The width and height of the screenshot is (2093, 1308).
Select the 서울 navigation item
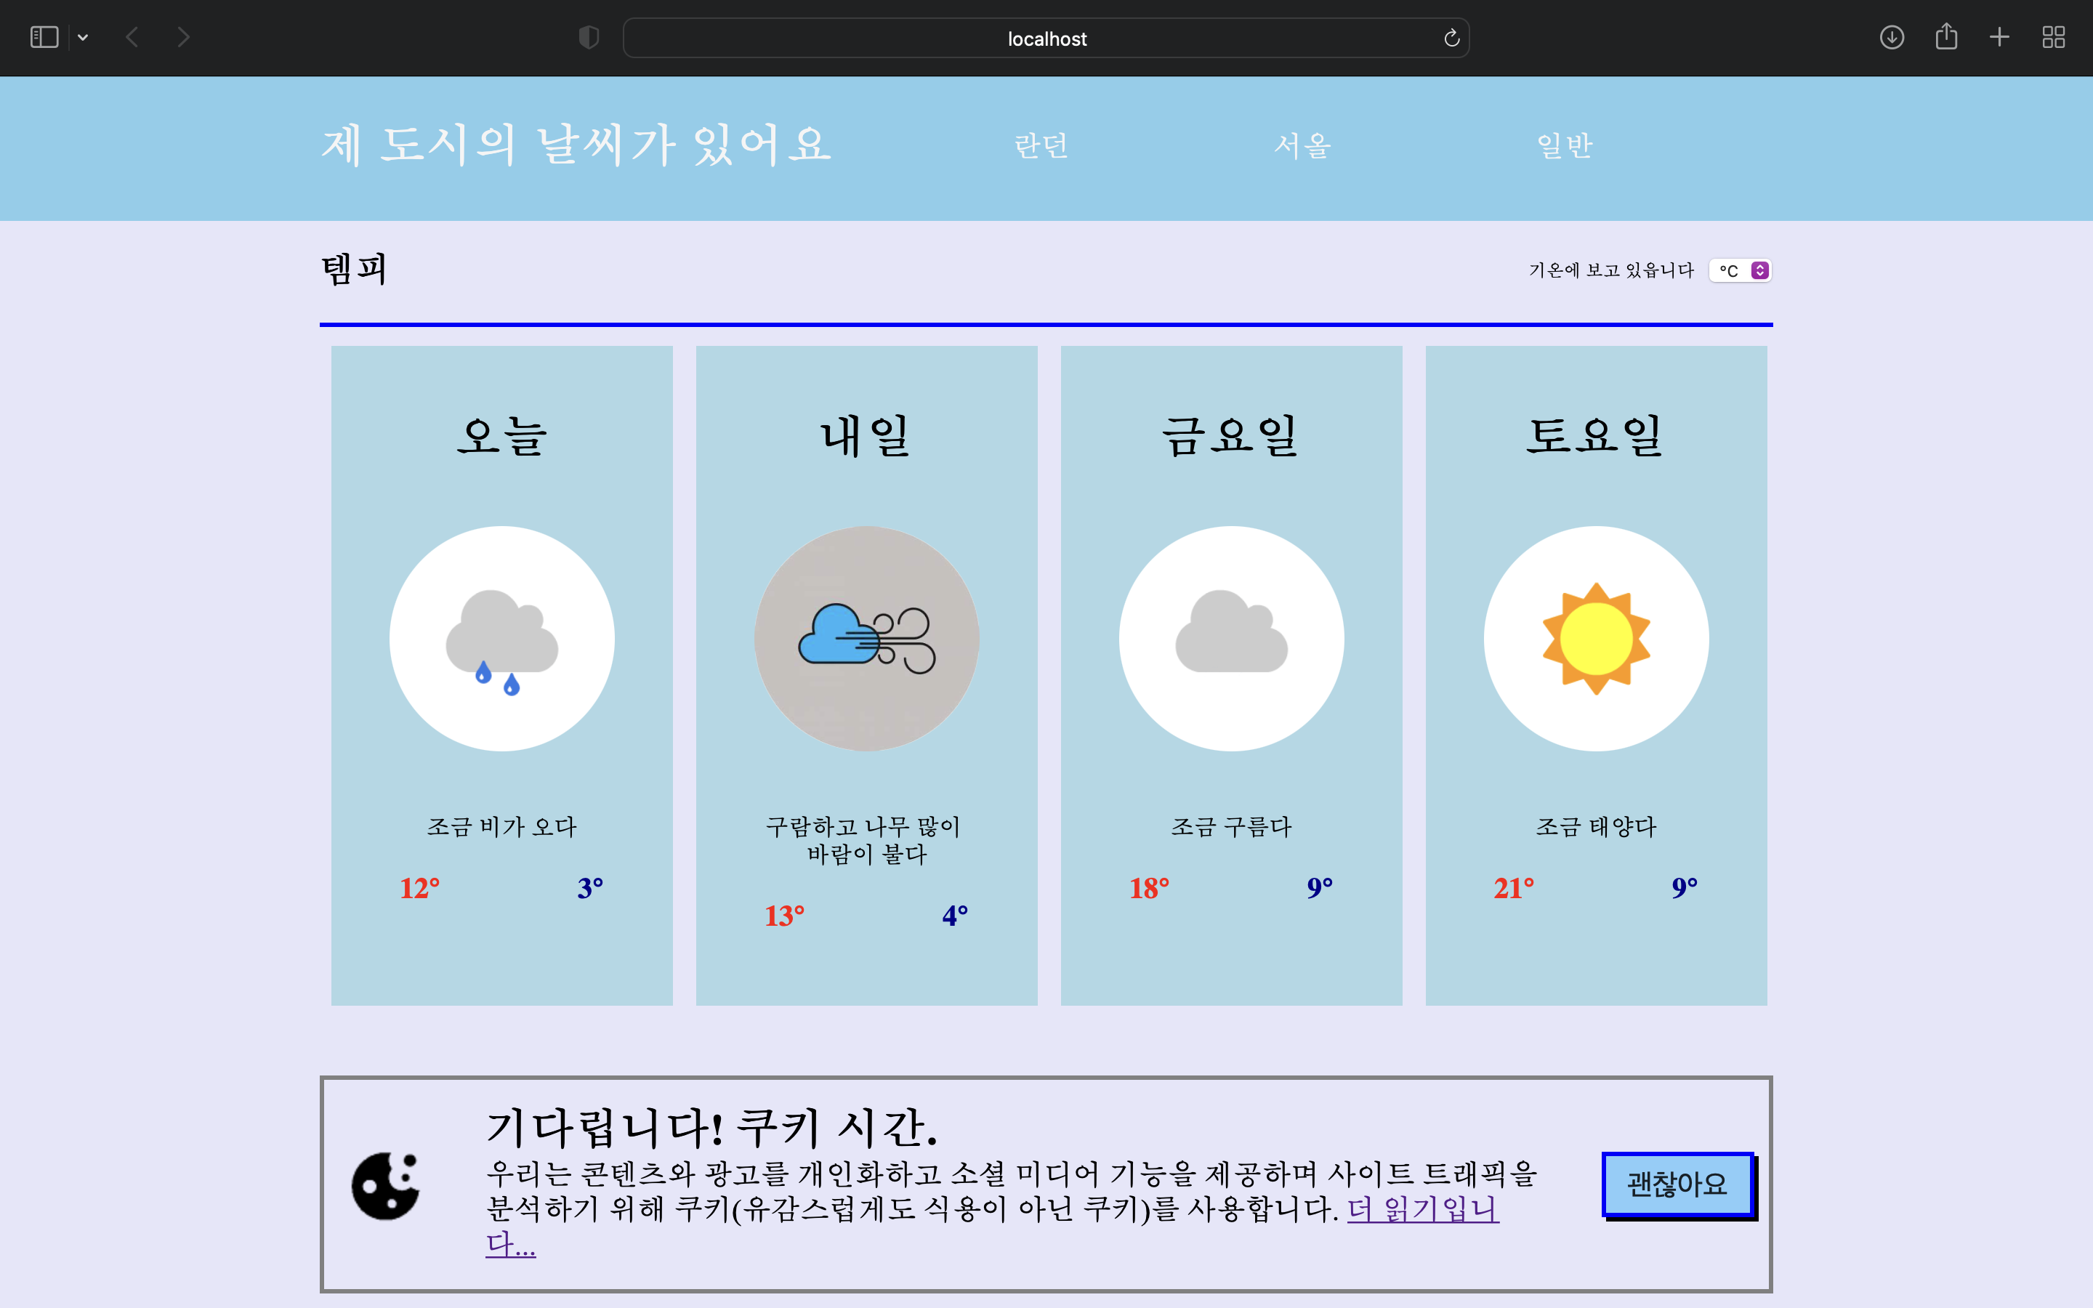tap(1302, 145)
